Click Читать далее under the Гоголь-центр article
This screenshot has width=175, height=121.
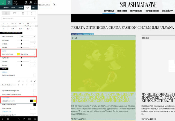[x=78, y=119]
